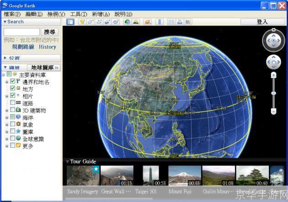Image resolution: width=288 pixels, height=202 pixels.
Task: Click the N north-reset button on compass
Action: tap(274, 30)
